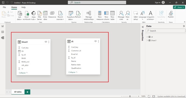Collapse the dt table card fields
Screen dimensions: 186x98
[x=73, y=72]
